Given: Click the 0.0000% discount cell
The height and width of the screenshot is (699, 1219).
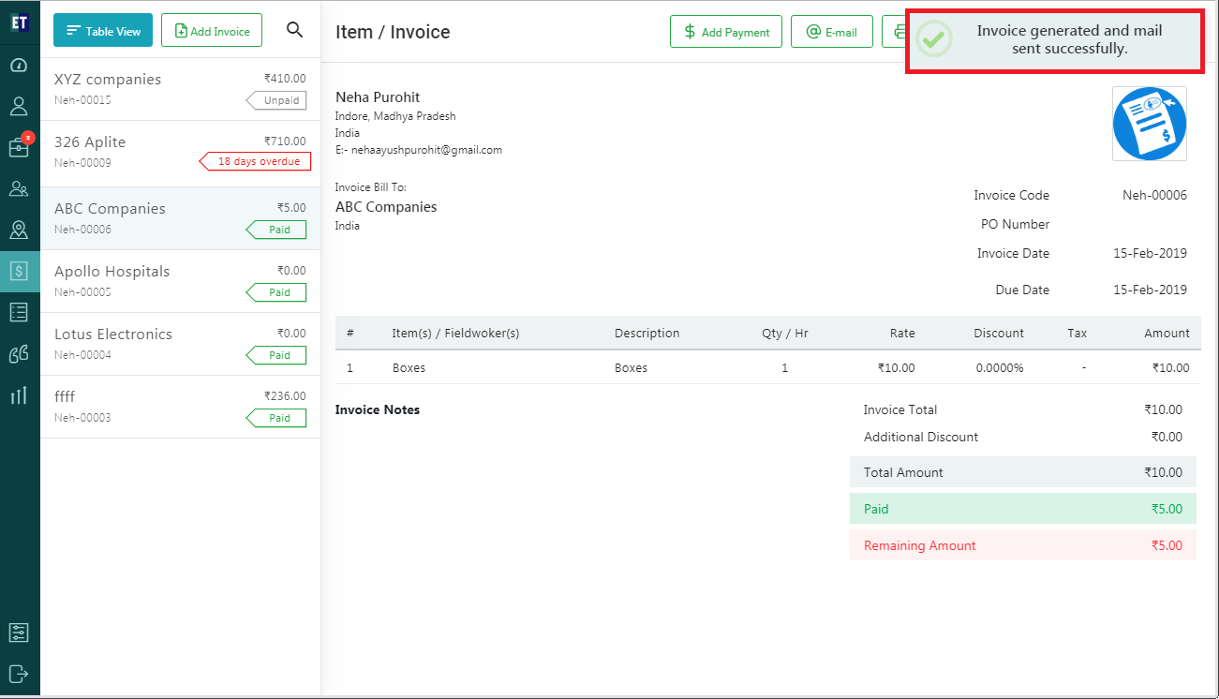Looking at the screenshot, I should tap(1000, 368).
